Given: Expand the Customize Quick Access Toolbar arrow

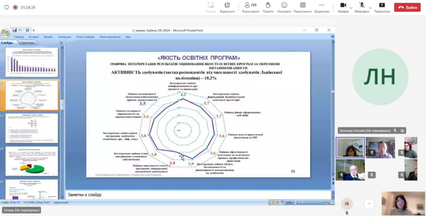Looking at the screenshot, I should tap(34, 30).
